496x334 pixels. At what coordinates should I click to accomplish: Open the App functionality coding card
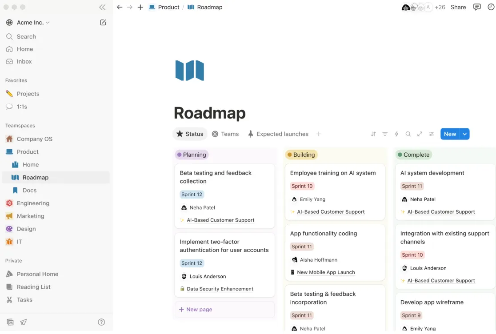(323, 234)
